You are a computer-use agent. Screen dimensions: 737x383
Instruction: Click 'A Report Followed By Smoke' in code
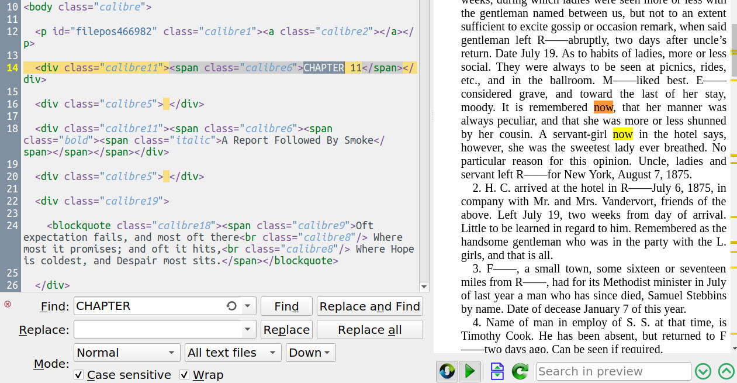297,140
